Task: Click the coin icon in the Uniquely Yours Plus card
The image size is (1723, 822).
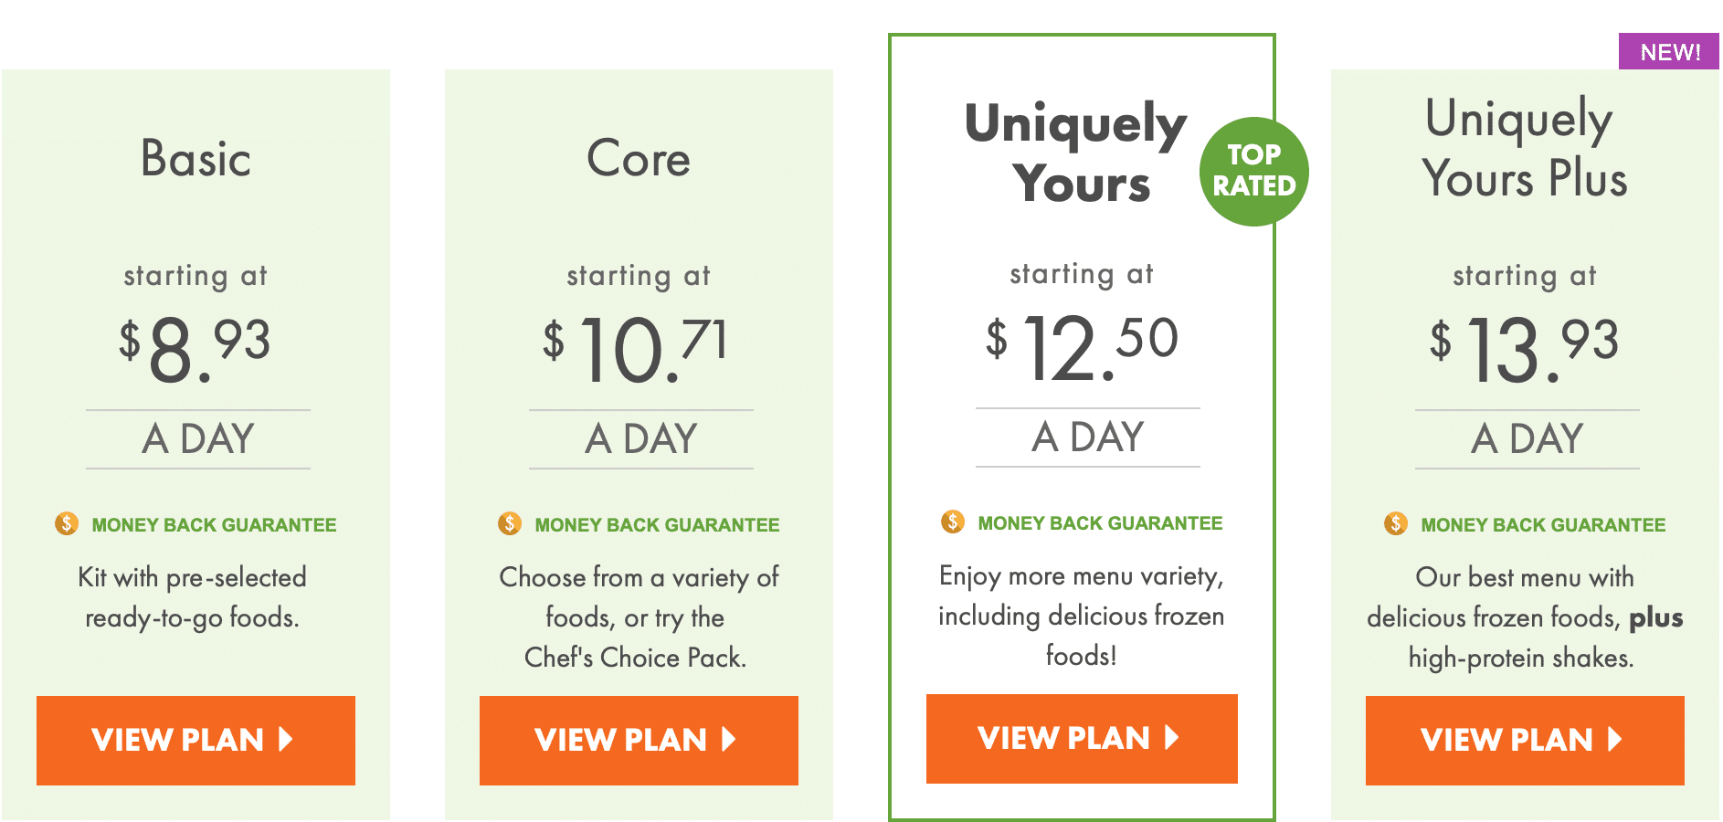Action: [x=1396, y=523]
